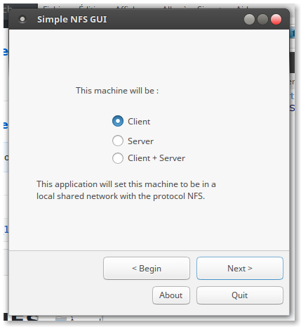The image size is (301, 327).
Task: Click the Simple NFS GUI title text
Action: [72, 20]
